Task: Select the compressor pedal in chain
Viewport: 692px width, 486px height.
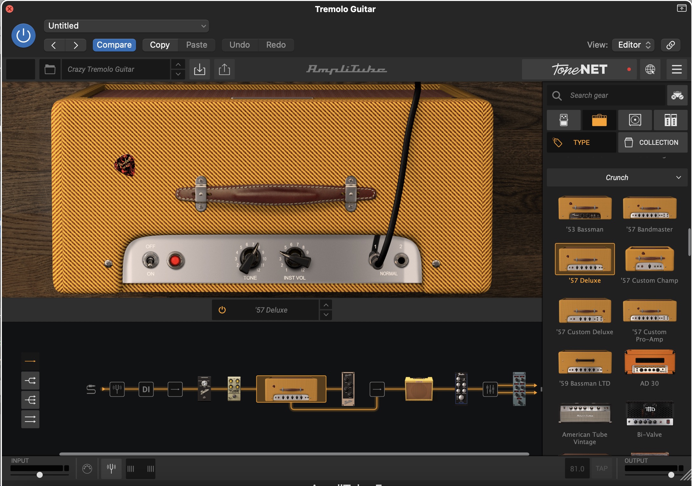Action: [204, 388]
